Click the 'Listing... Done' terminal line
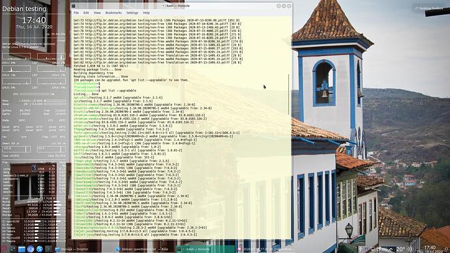This screenshot has width=450, height=253. (x=86, y=94)
